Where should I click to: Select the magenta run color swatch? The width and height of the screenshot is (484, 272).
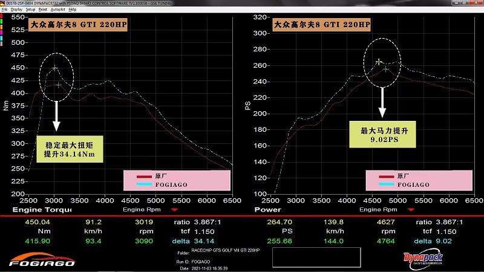1,33
